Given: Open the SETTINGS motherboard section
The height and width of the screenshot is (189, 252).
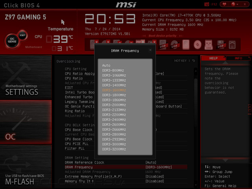Looking at the screenshot, I should coord(26,77).
